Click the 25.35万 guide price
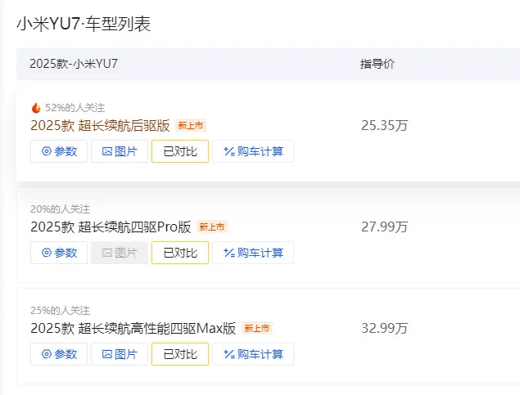Viewport: 520px width, 395px height. (x=384, y=125)
